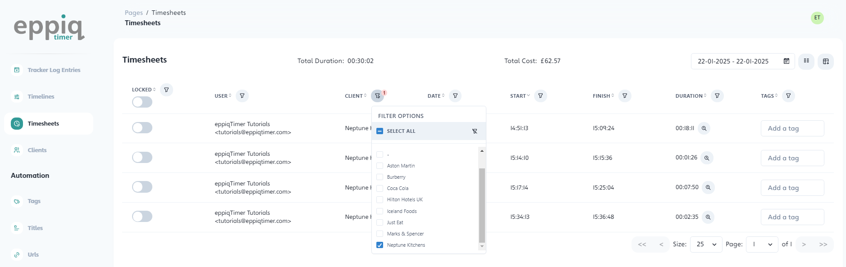Toggle lock switch for the 15:34:13 entry
The height and width of the screenshot is (267, 846).
[x=142, y=217]
